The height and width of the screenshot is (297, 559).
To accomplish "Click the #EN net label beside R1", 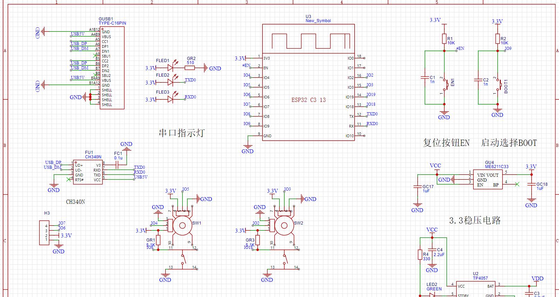I will click(460, 49).
